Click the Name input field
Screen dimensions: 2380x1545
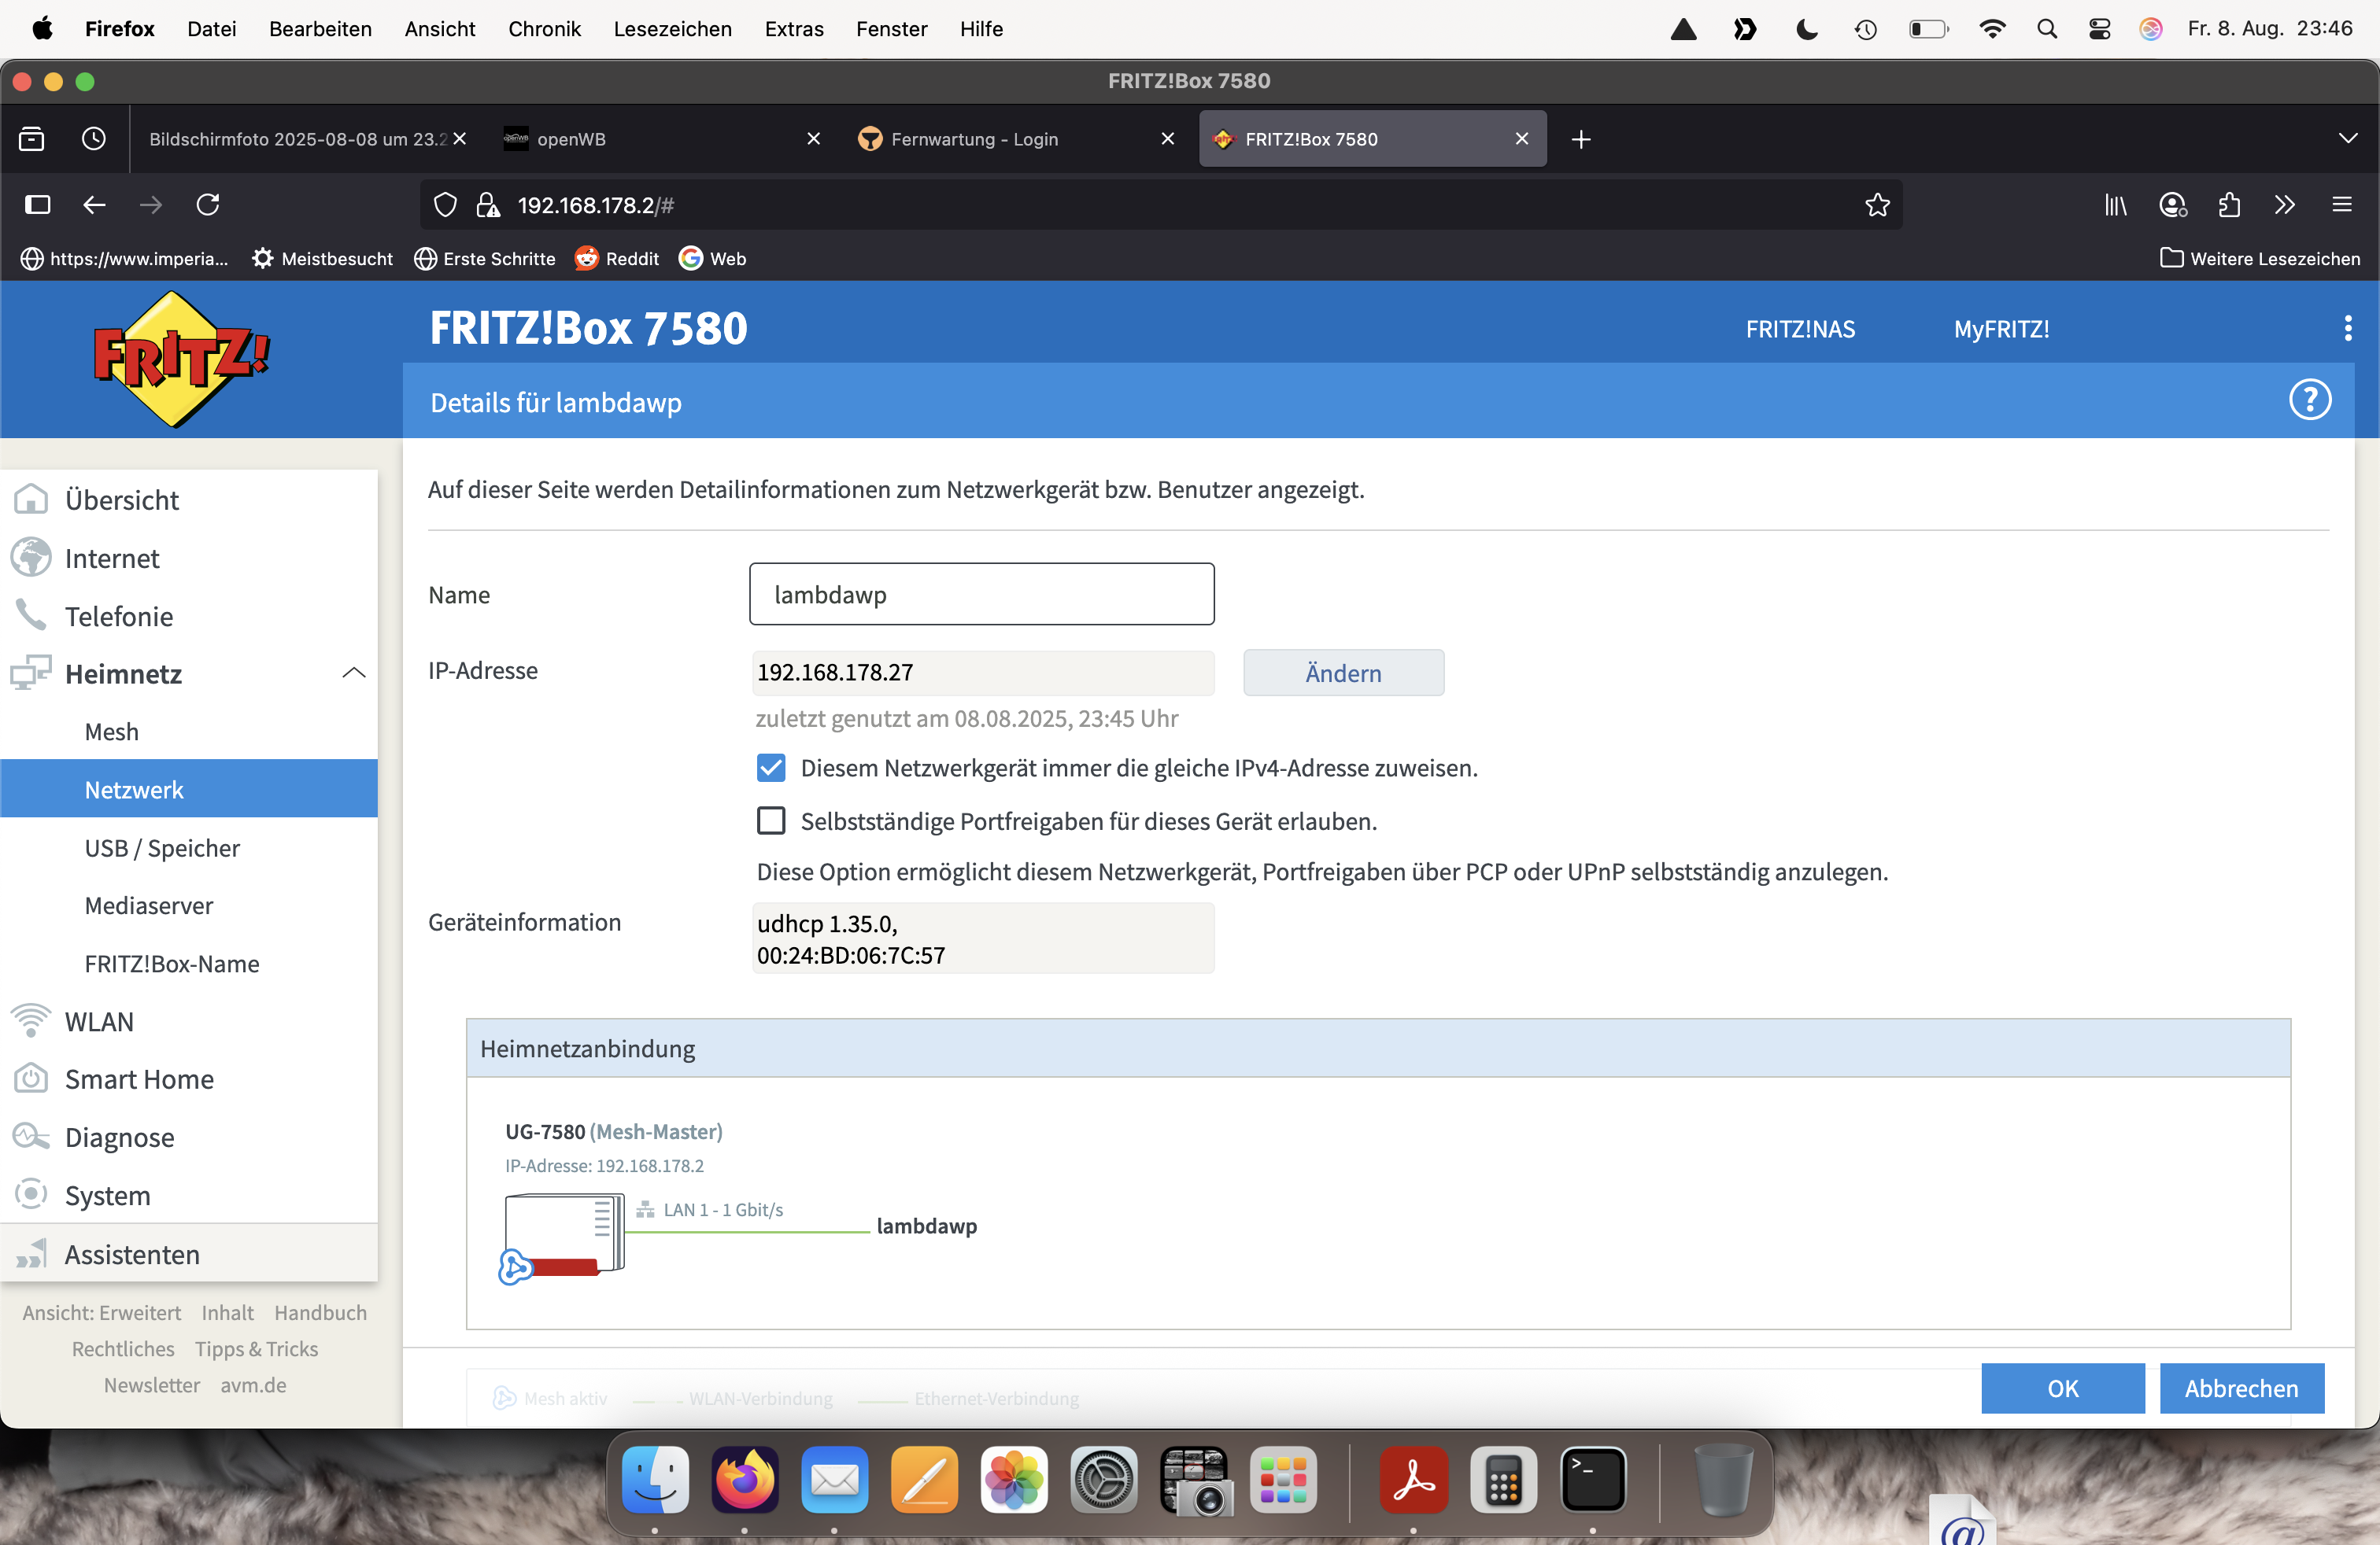tap(981, 595)
